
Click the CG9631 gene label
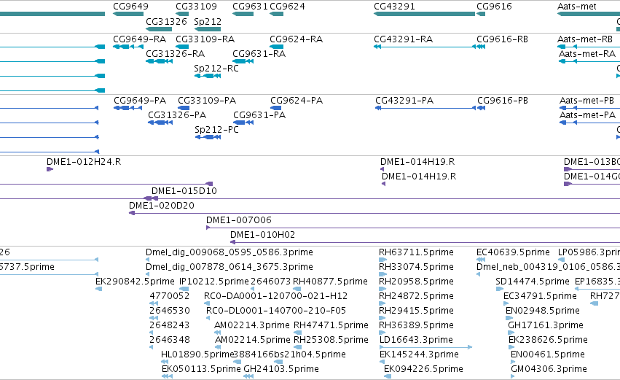click(250, 7)
